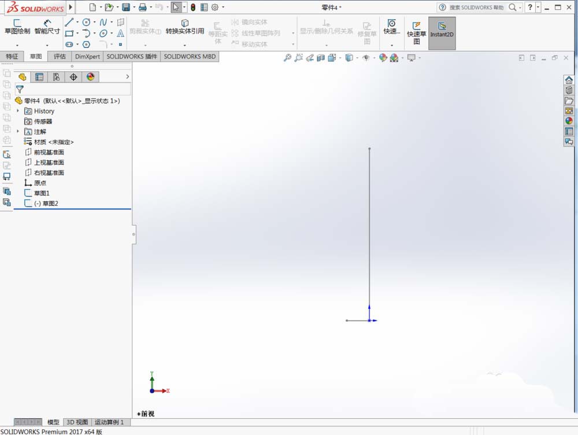The image size is (578, 435).
Task: Click the Zoom to Fit icon
Action: point(287,58)
